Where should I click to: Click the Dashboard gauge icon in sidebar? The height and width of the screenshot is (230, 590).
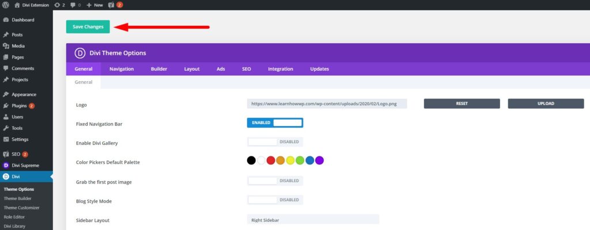pyautogui.click(x=6, y=20)
